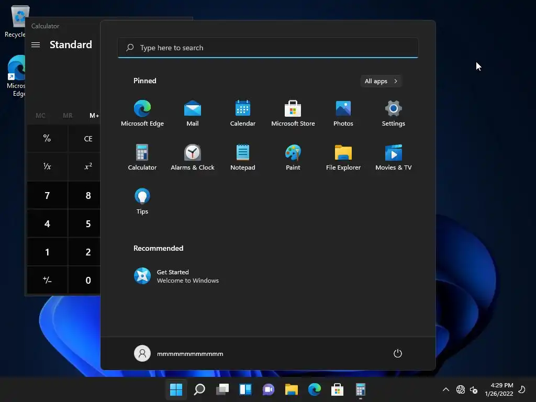Show hidden icons in system tray

click(446, 389)
